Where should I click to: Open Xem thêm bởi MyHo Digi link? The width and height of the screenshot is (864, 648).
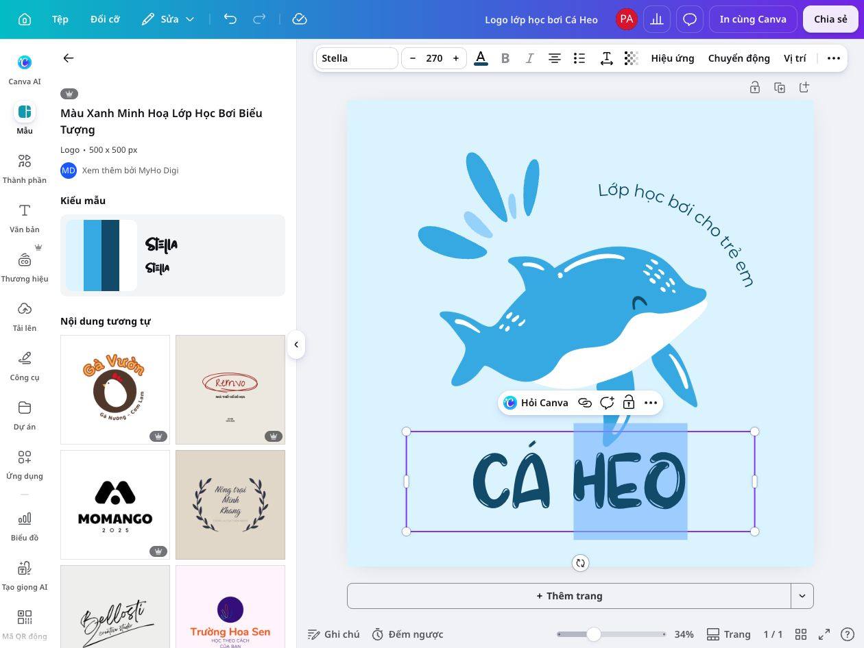[x=130, y=170]
